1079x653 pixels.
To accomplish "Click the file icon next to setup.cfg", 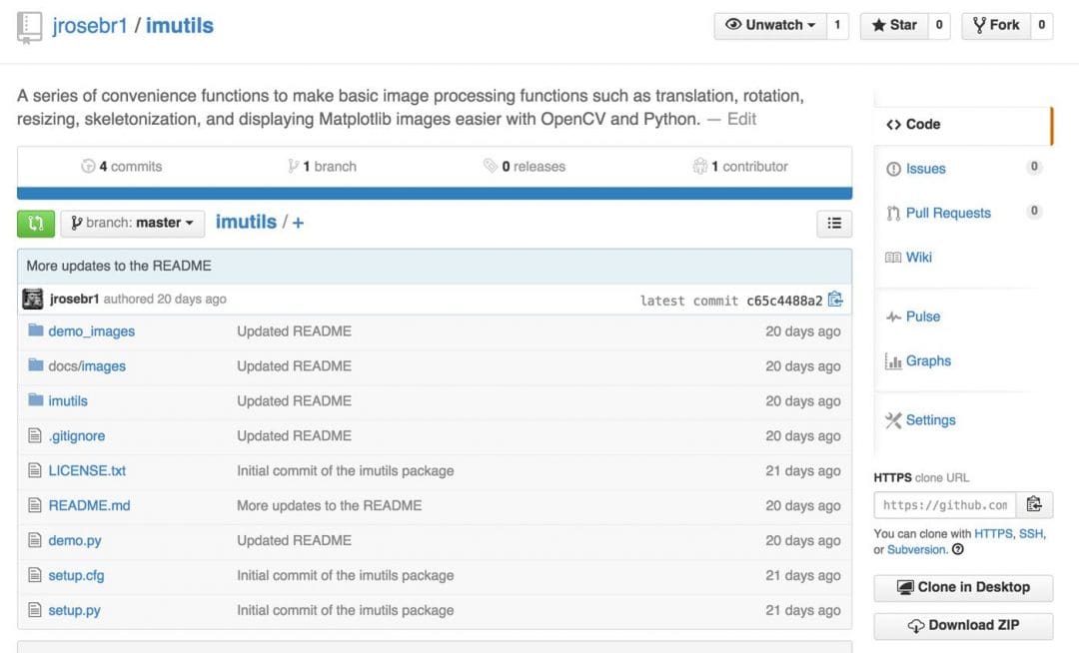I will tap(34, 575).
